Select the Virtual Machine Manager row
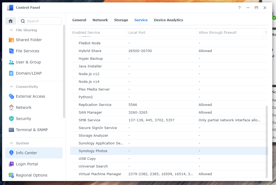 [x=169, y=174]
